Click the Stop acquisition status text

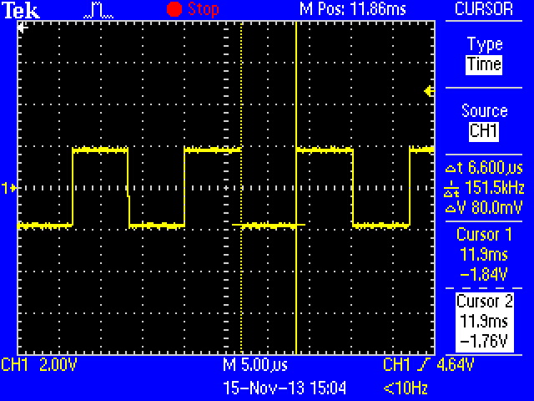pyautogui.click(x=204, y=9)
